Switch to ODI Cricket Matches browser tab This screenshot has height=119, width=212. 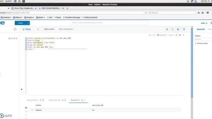click(51, 8)
